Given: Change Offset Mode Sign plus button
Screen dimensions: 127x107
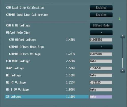Looking at the screenshot, I should click(x=101, y=33).
